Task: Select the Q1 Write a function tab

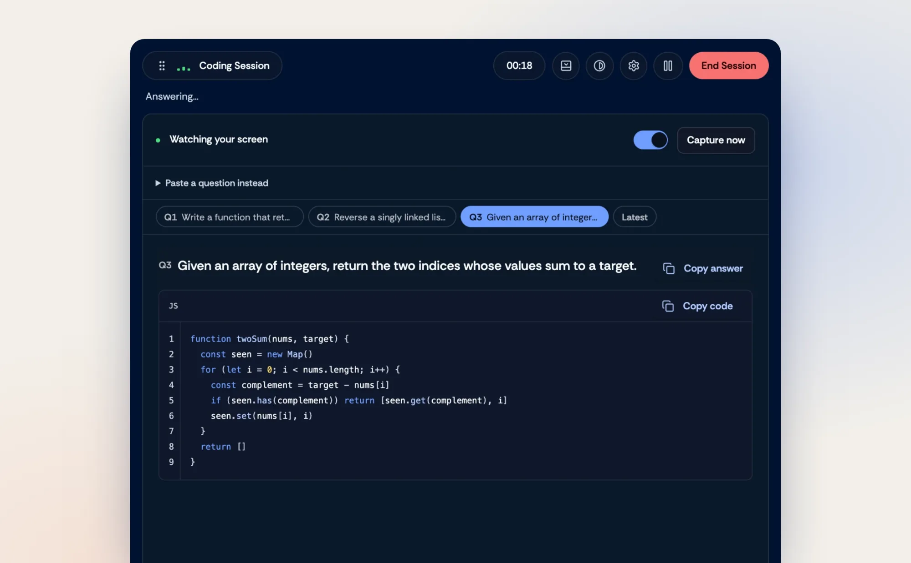Action: [x=230, y=217]
